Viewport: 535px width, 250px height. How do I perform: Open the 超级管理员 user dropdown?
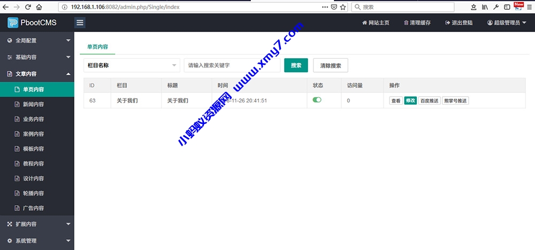coord(507,23)
